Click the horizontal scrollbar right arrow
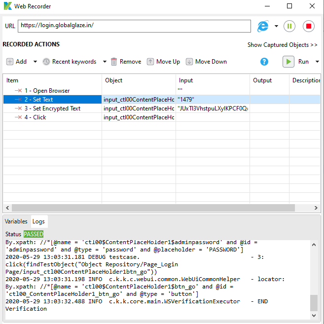Screen dimensions: 324x324 pyautogui.click(x=316, y=208)
